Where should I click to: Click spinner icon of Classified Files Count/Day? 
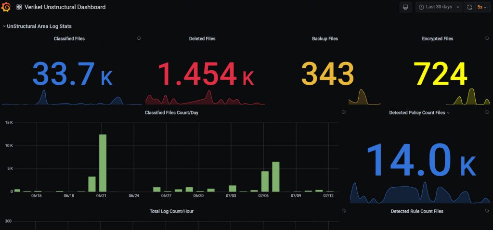pos(344,112)
